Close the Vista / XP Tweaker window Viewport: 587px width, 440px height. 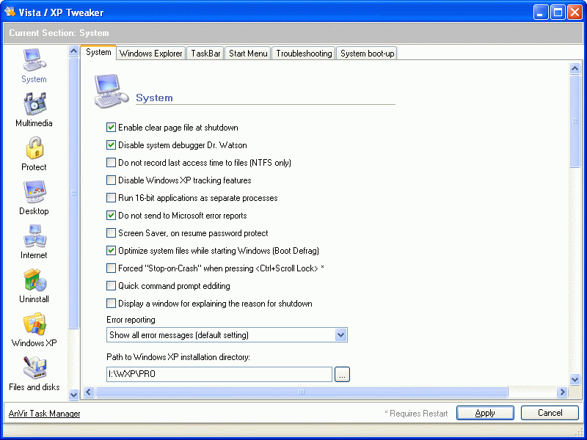click(x=575, y=12)
